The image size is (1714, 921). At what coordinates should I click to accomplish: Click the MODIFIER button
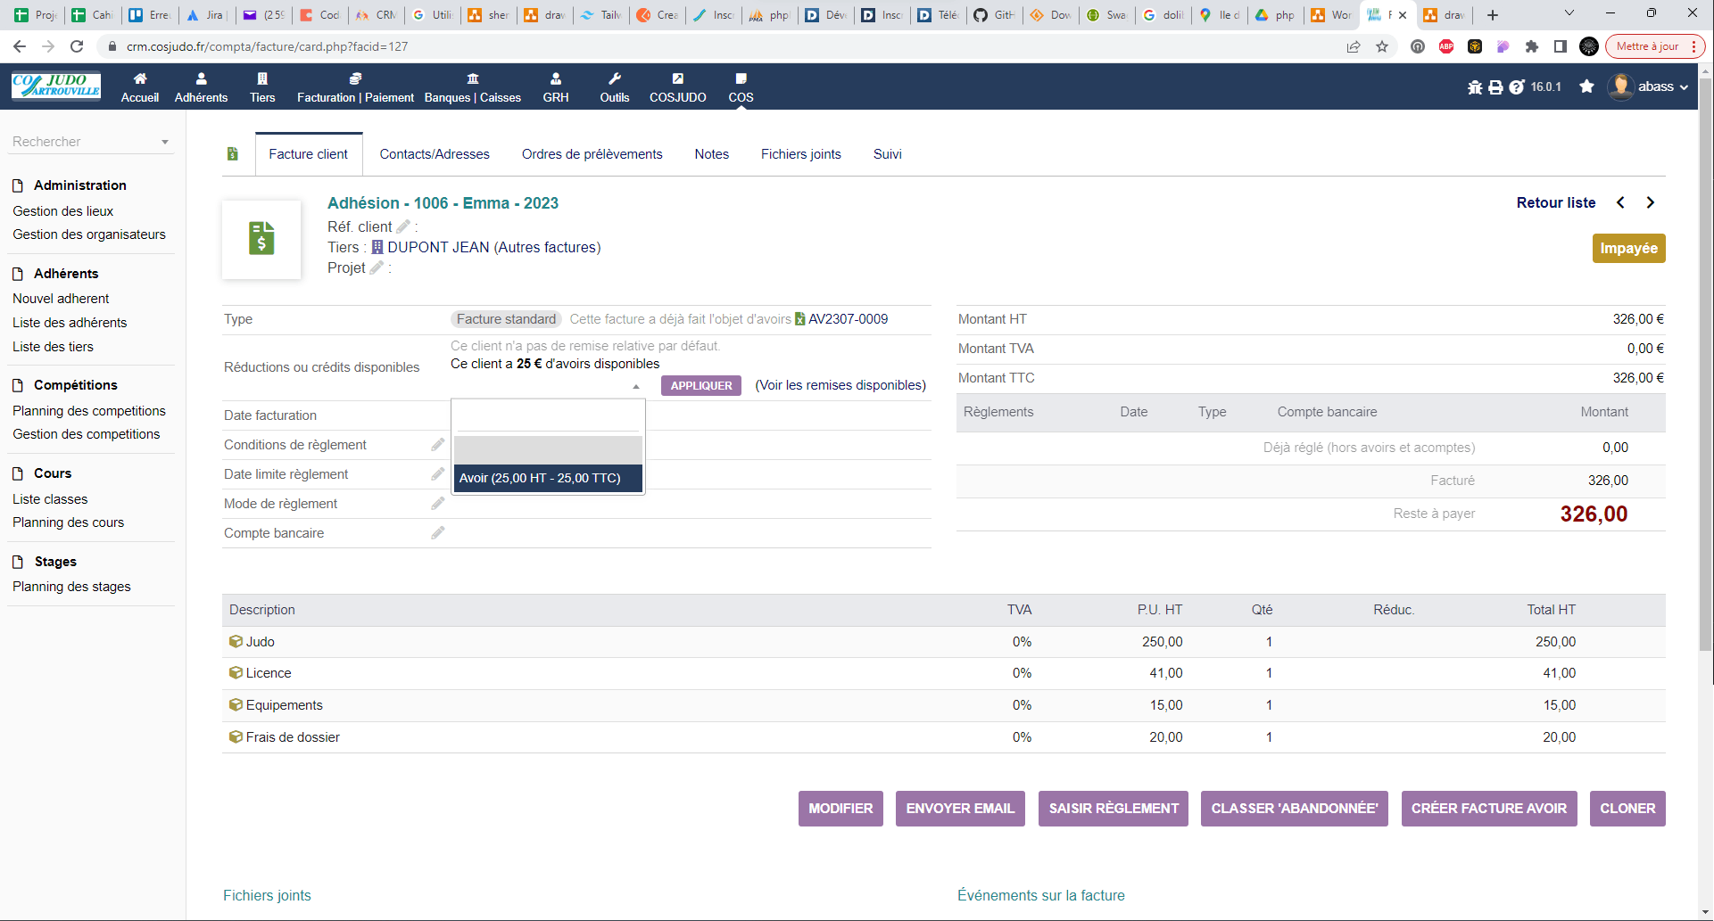840,809
